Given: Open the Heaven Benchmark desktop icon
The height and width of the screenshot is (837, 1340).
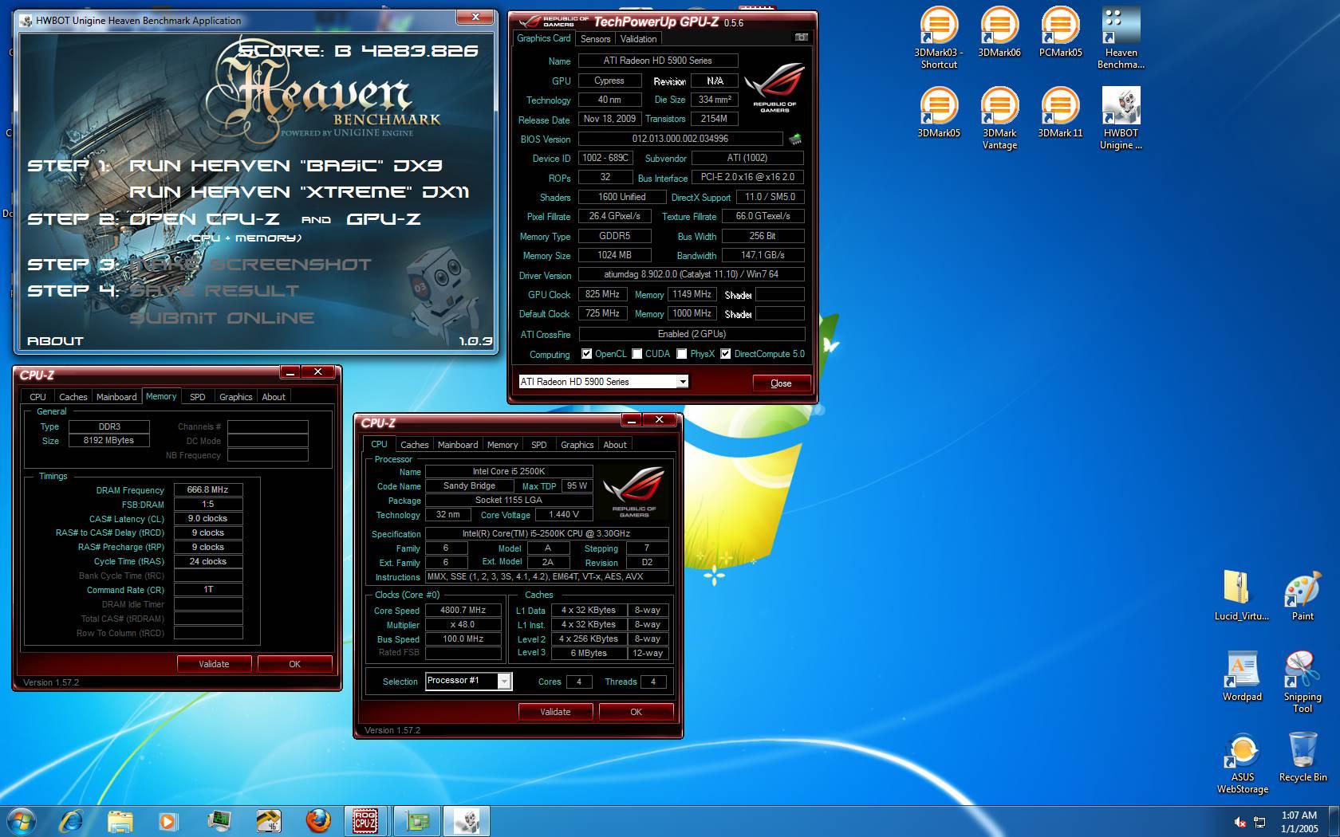Looking at the screenshot, I should (x=1121, y=37).
